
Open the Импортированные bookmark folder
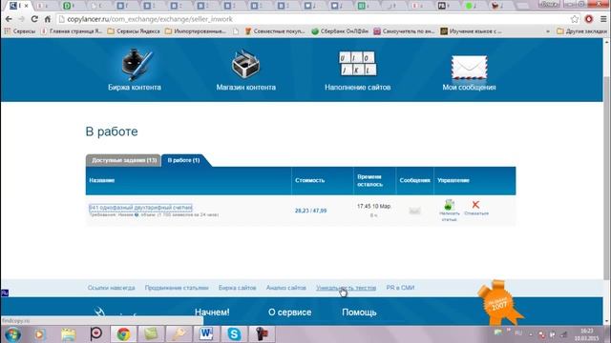point(195,31)
